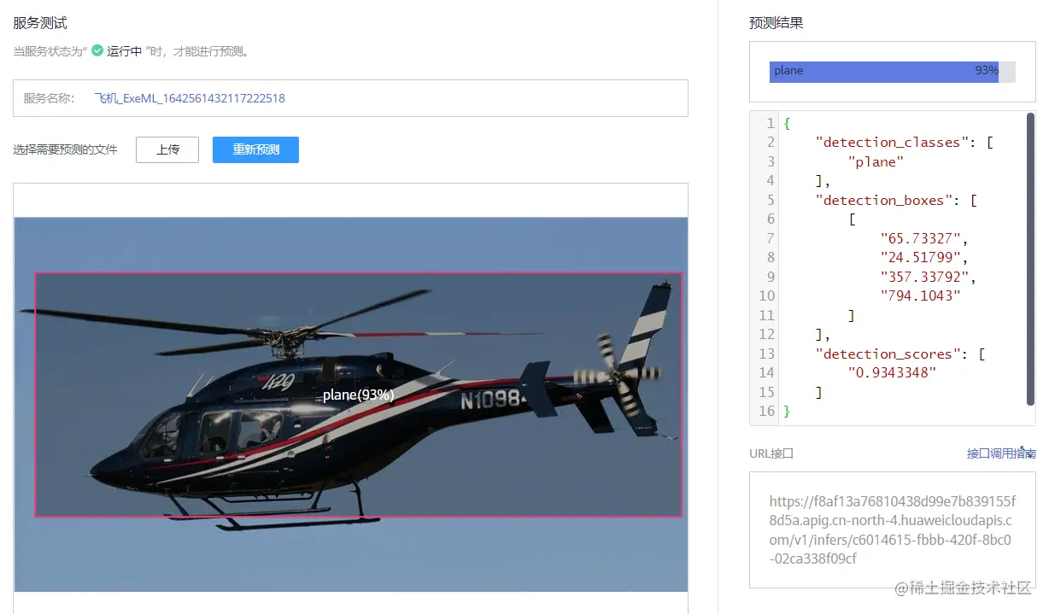Click the 预测结果 heading

click(x=776, y=23)
